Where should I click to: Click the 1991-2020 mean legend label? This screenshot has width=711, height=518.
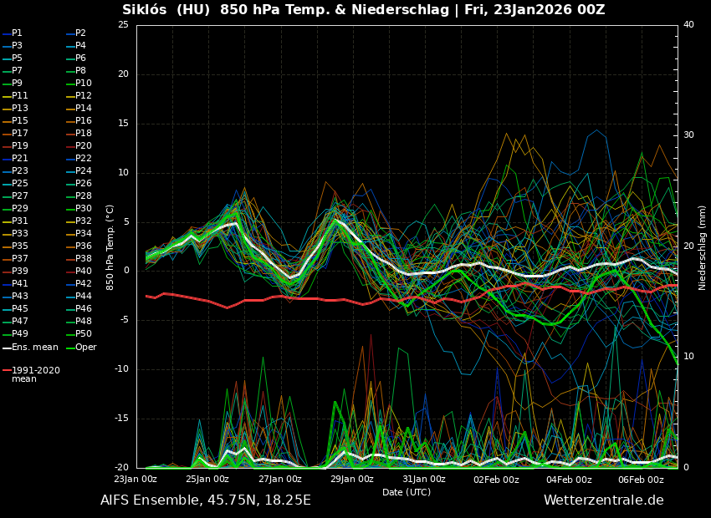[x=35, y=374]
